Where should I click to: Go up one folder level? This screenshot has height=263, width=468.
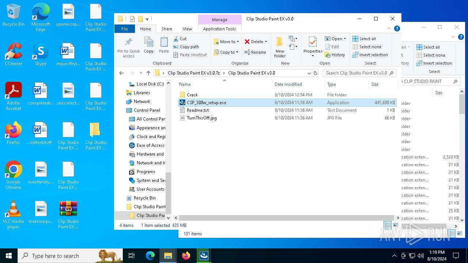coord(148,73)
